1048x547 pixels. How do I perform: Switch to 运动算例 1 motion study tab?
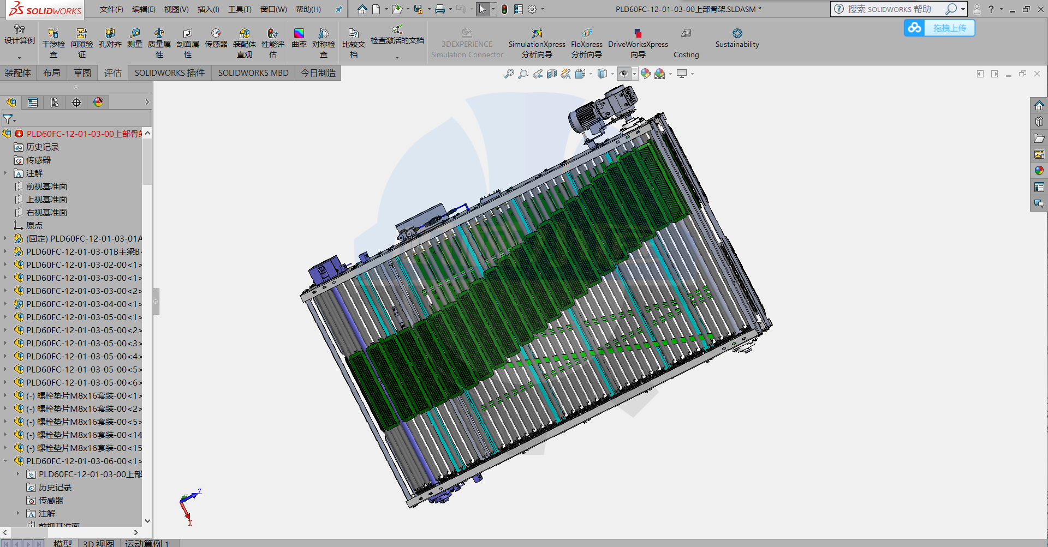pyautogui.click(x=147, y=543)
